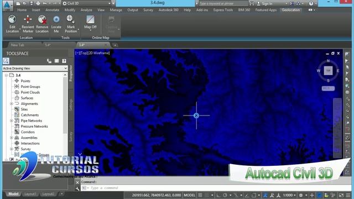Open the Survey ribbon tab
Screen dimensions: 354x199
pos(148,10)
